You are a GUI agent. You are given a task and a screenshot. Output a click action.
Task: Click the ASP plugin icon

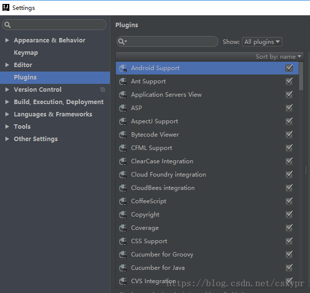click(x=123, y=108)
